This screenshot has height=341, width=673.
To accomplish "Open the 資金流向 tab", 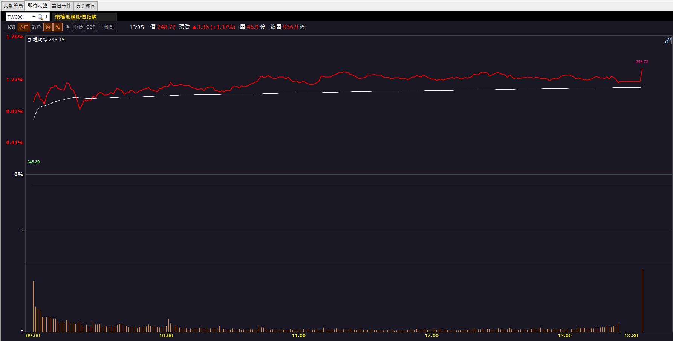I will (x=86, y=6).
